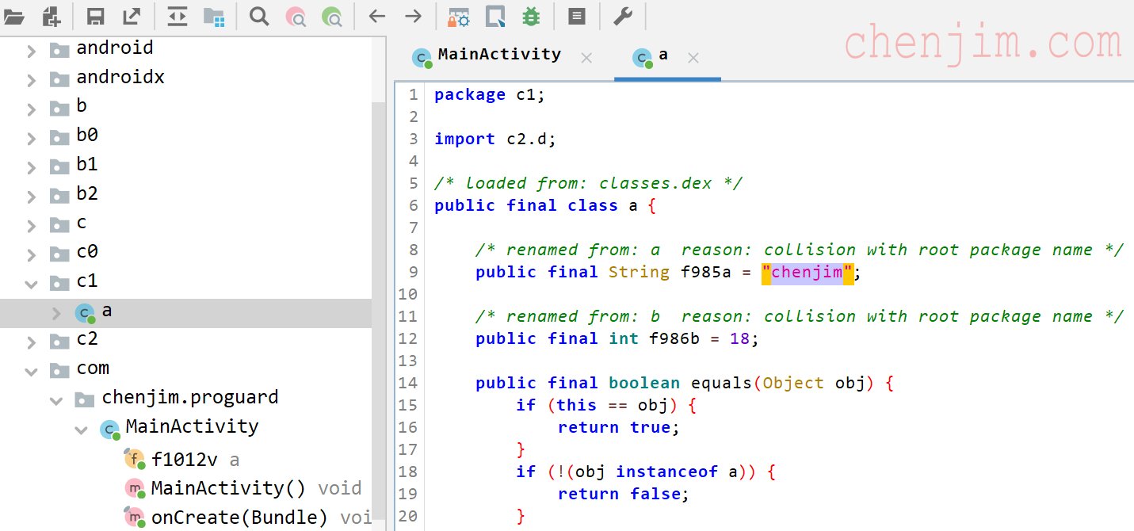Click the Open file folder icon
The width and height of the screenshot is (1134, 531).
[x=14, y=16]
